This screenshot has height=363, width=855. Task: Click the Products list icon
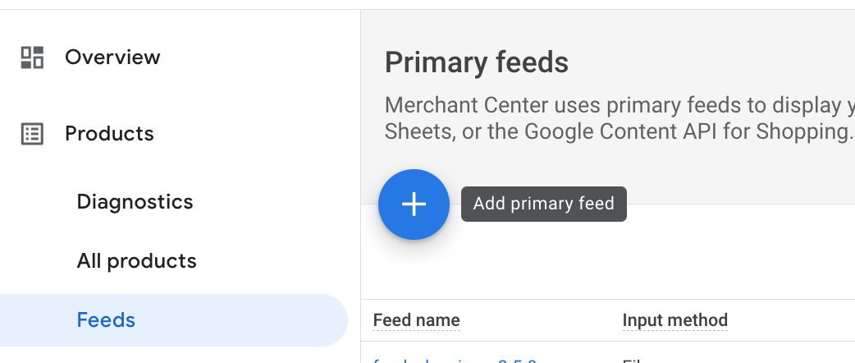(x=32, y=134)
